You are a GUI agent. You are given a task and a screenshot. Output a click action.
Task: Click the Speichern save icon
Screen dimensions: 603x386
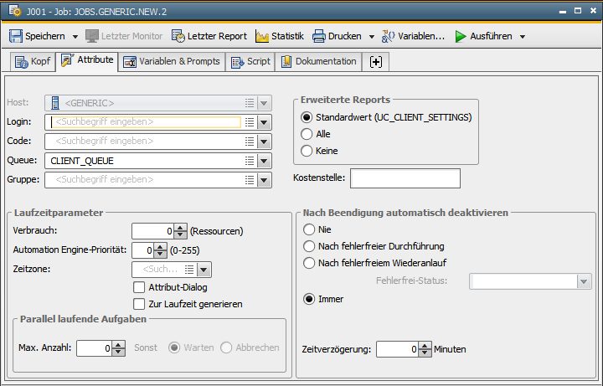coord(16,37)
